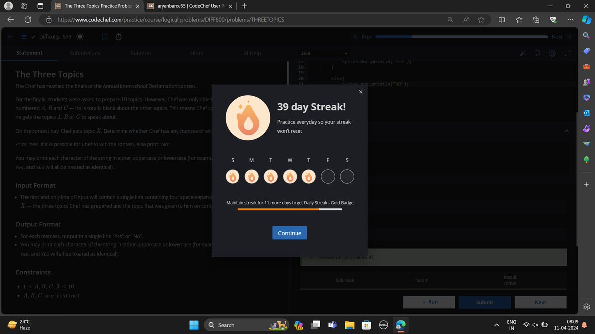Open a new browser tab

[x=244, y=6]
